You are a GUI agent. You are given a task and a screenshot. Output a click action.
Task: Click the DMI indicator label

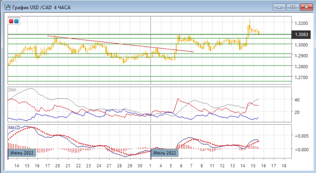pyautogui.click(x=12, y=90)
